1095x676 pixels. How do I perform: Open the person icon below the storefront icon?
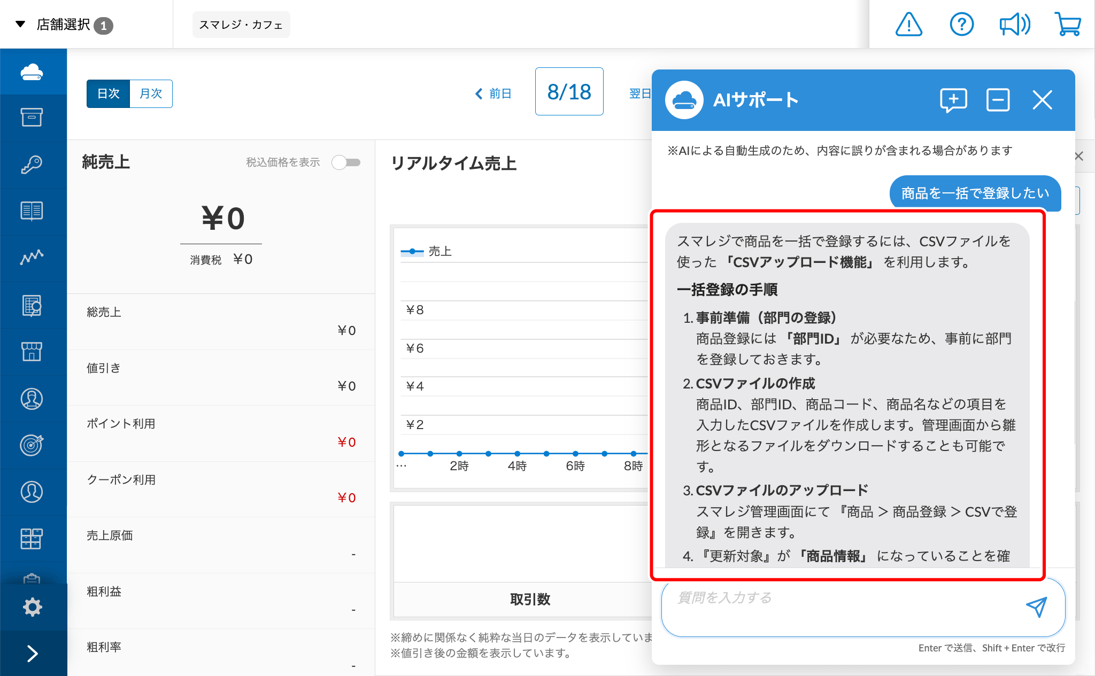(x=32, y=399)
